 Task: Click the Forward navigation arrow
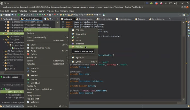(97, 15)
